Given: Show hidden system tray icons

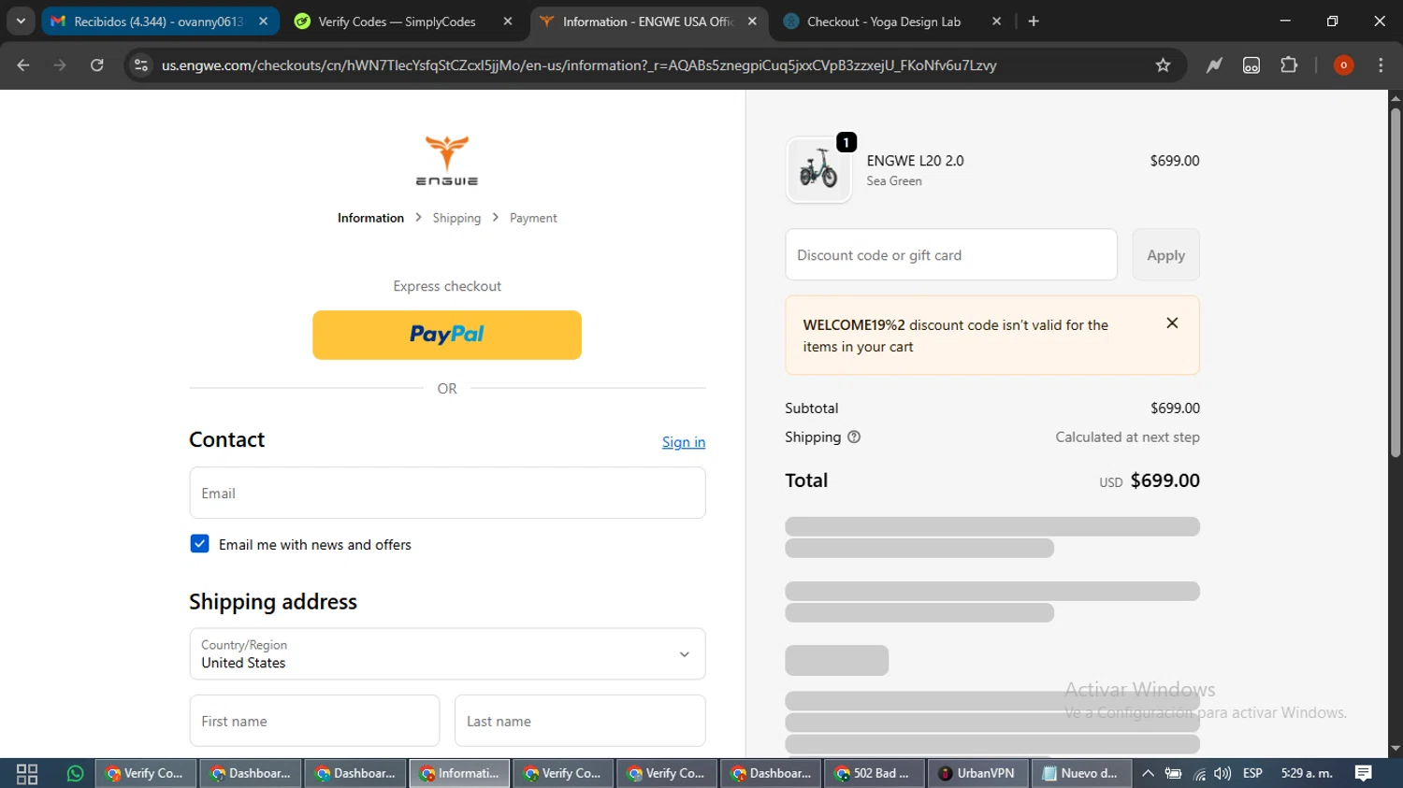Looking at the screenshot, I should tap(1148, 773).
